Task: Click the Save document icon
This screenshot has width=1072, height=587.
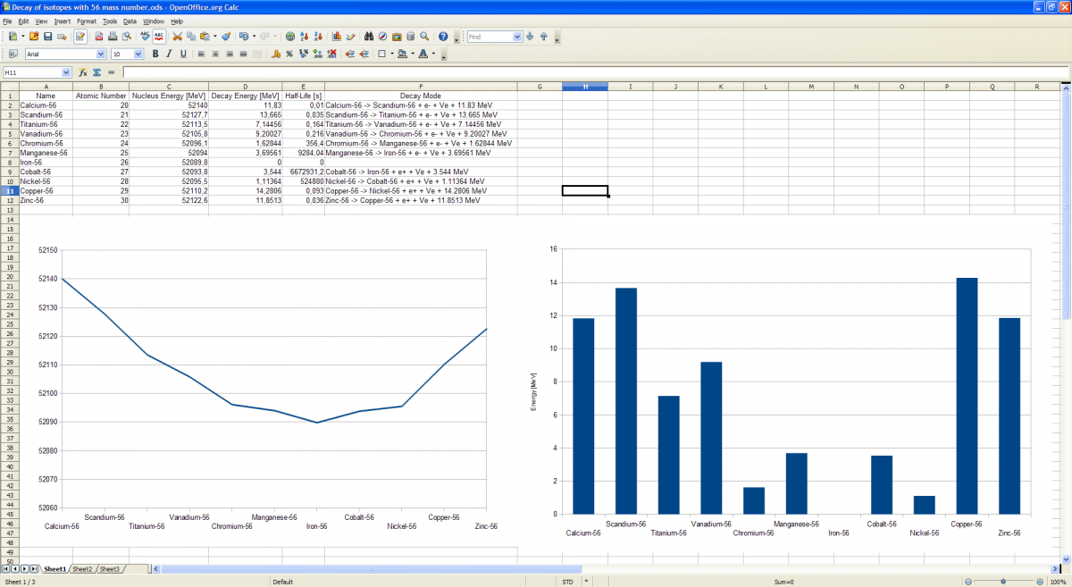Action: point(47,37)
